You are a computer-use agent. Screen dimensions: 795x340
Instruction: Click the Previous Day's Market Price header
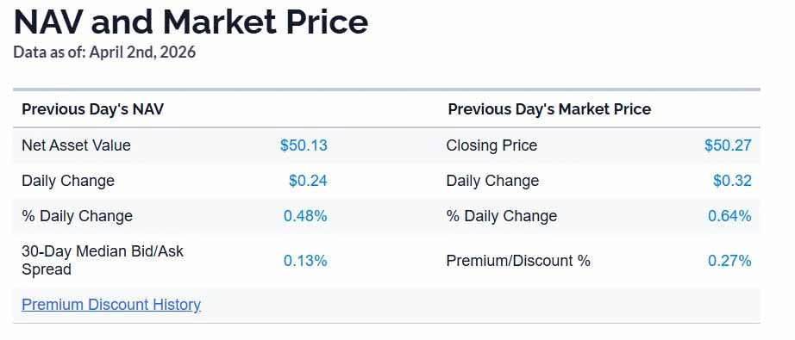pos(549,109)
